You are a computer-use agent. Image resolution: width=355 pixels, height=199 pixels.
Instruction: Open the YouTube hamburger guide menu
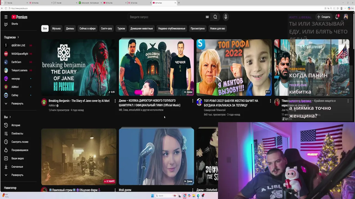(x=6, y=17)
